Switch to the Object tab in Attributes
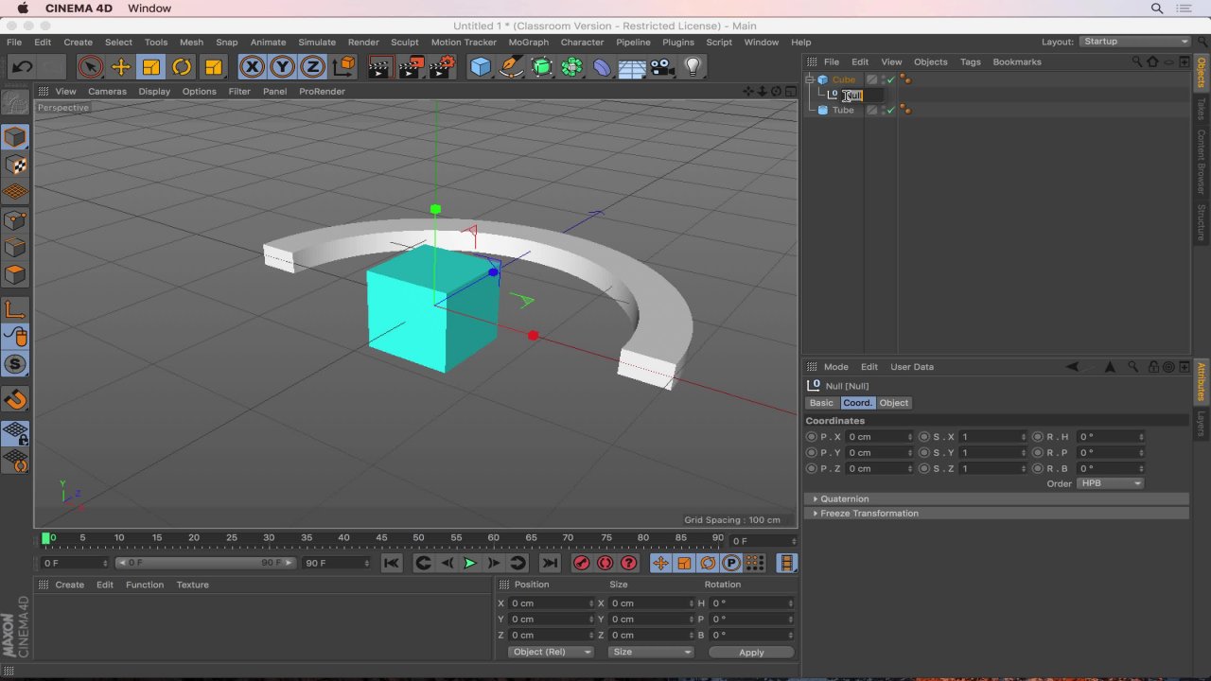 (893, 403)
